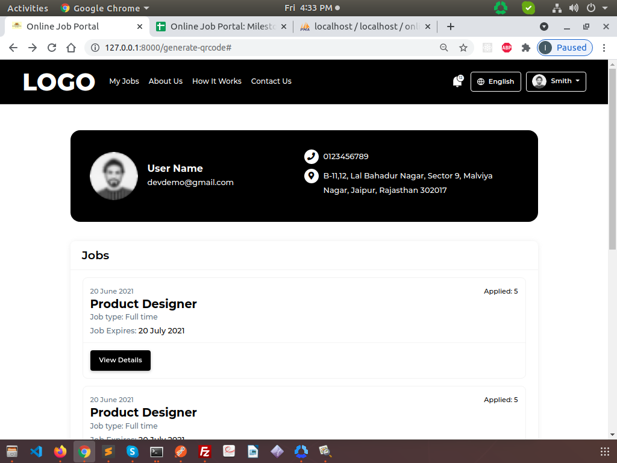Image resolution: width=617 pixels, height=463 pixels.
Task: Go to the About Us page
Action: coord(165,81)
